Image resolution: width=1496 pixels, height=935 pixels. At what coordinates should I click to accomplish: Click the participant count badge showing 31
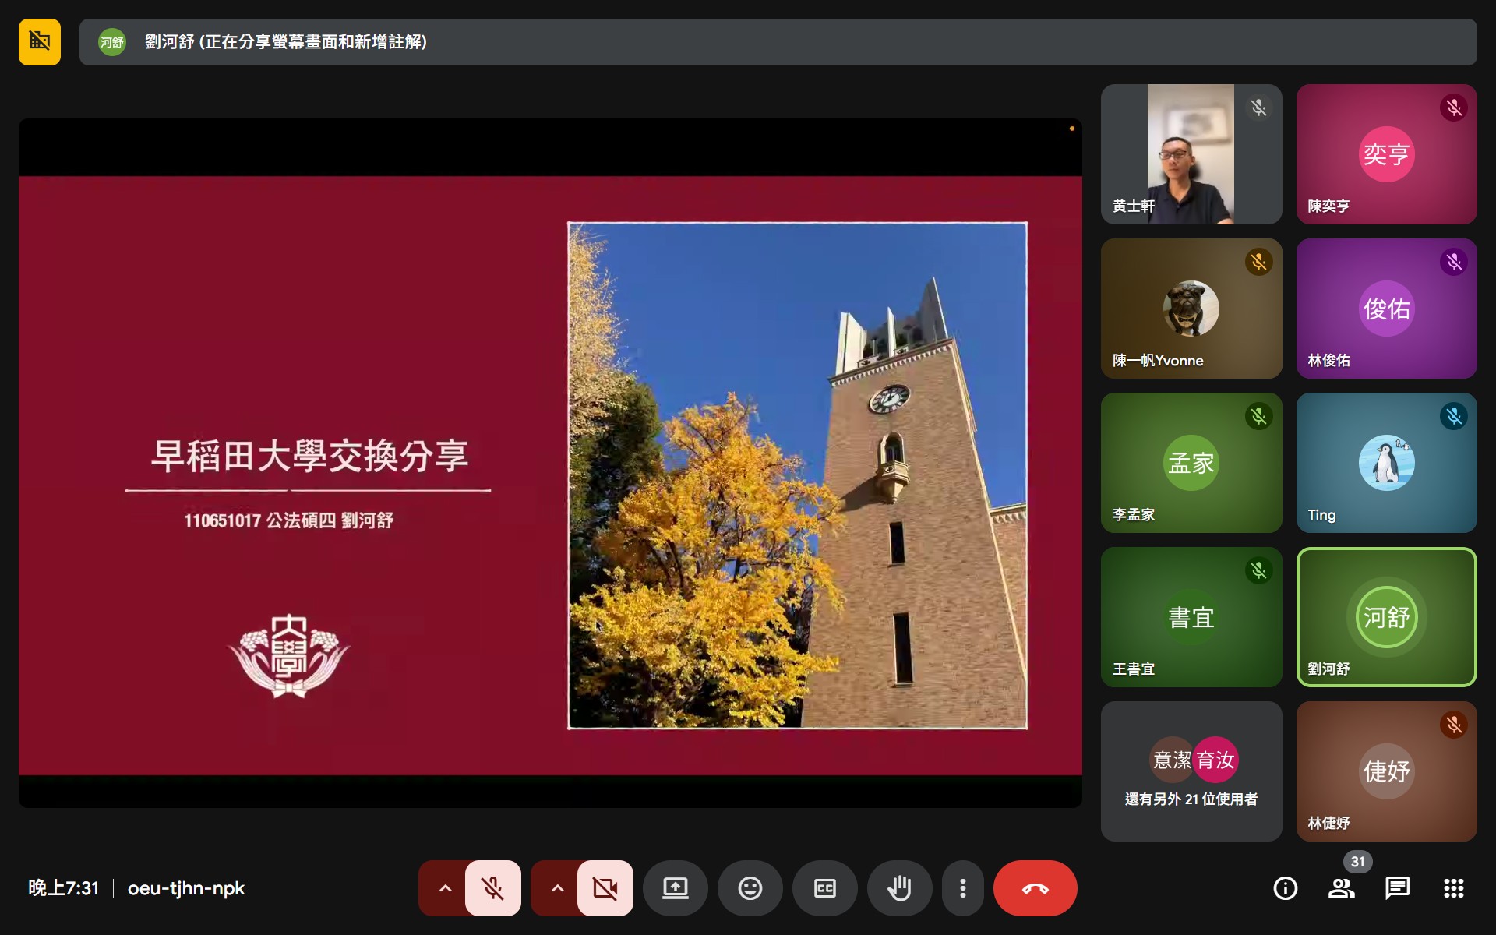[x=1359, y=862]
